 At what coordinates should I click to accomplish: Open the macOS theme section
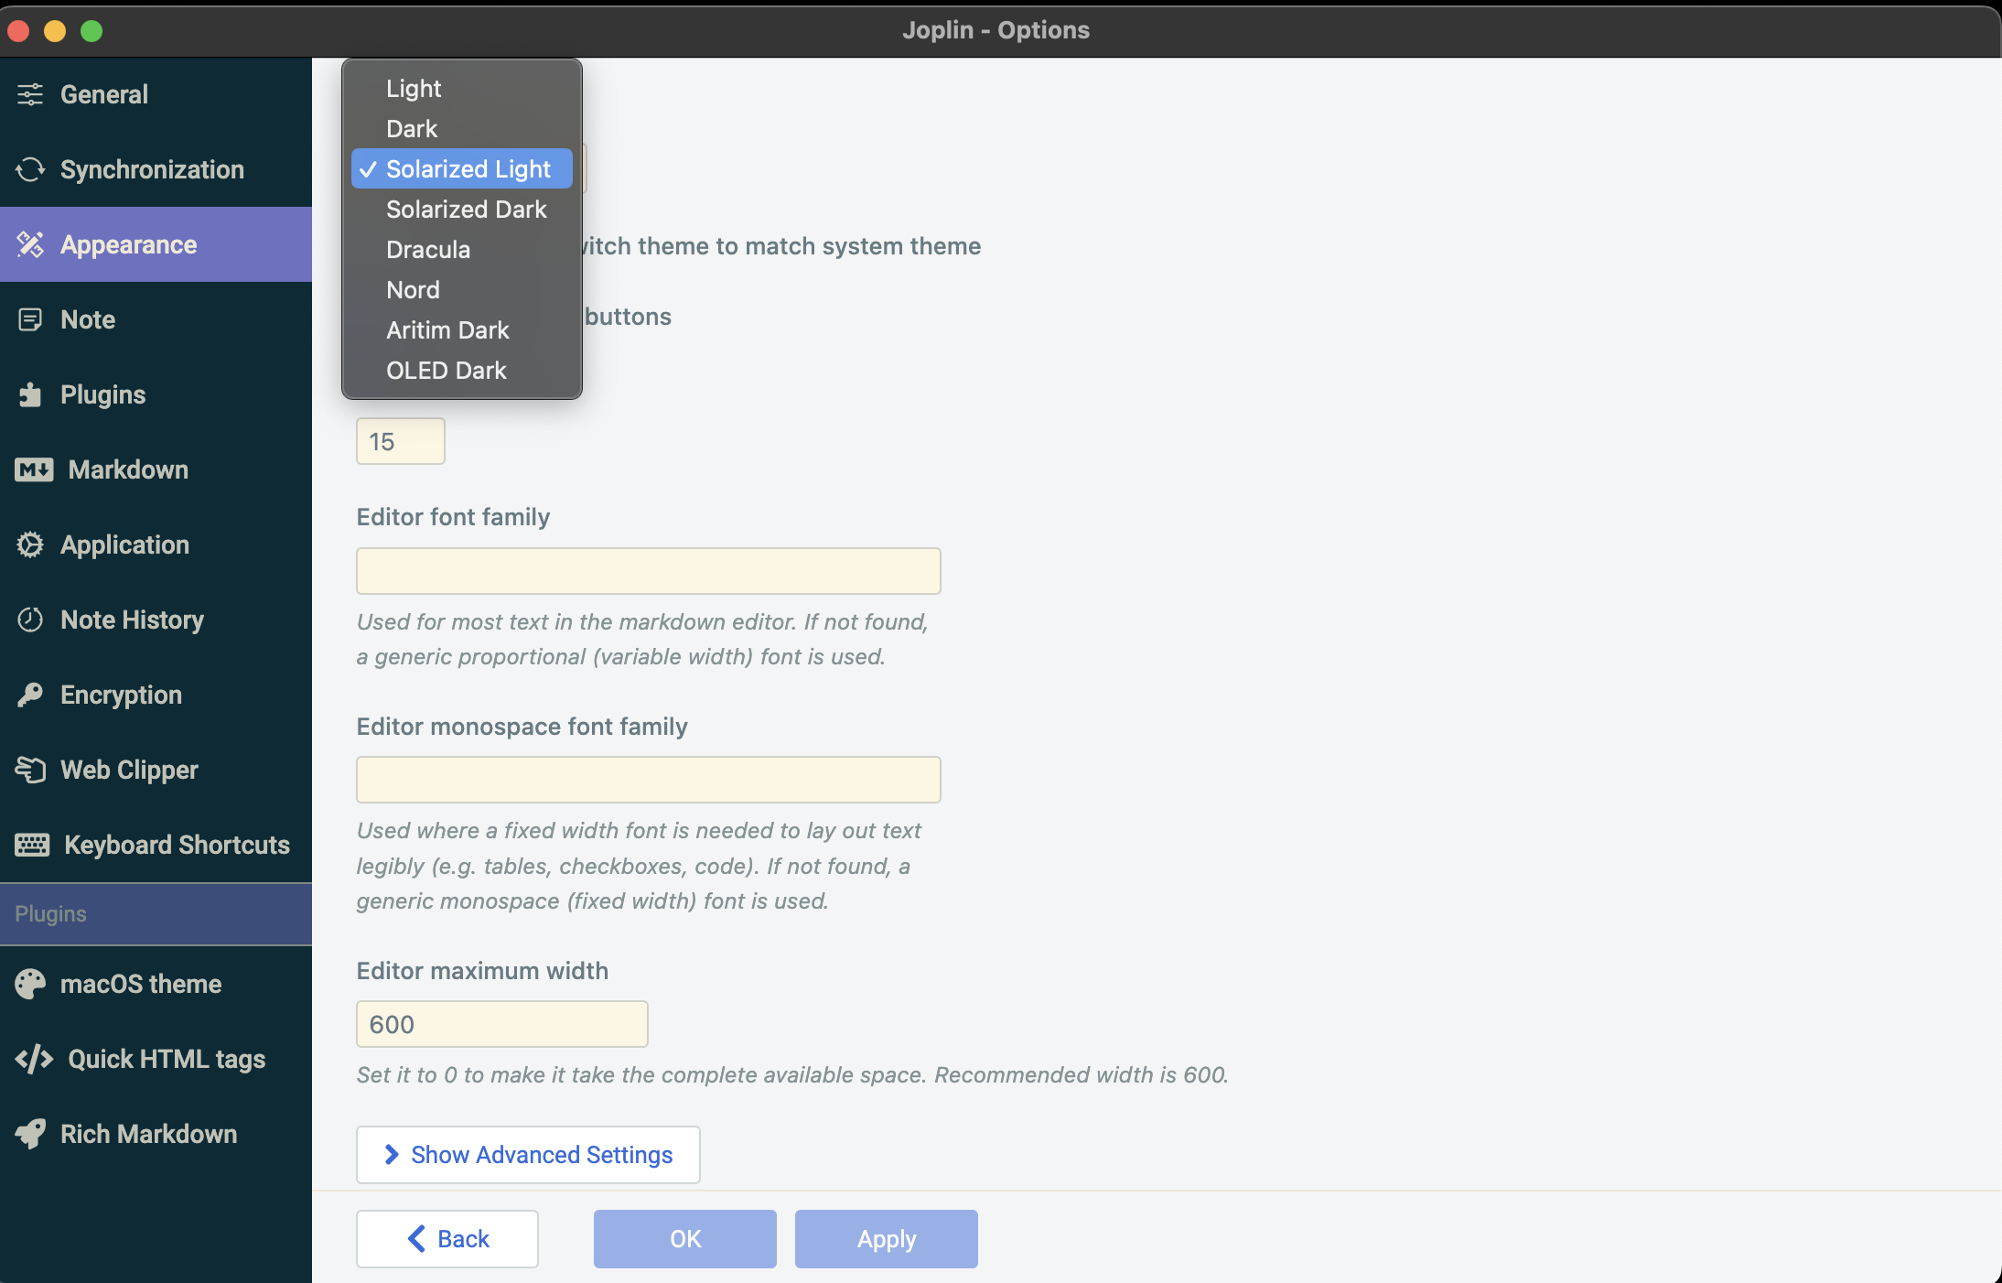point(141,984)
